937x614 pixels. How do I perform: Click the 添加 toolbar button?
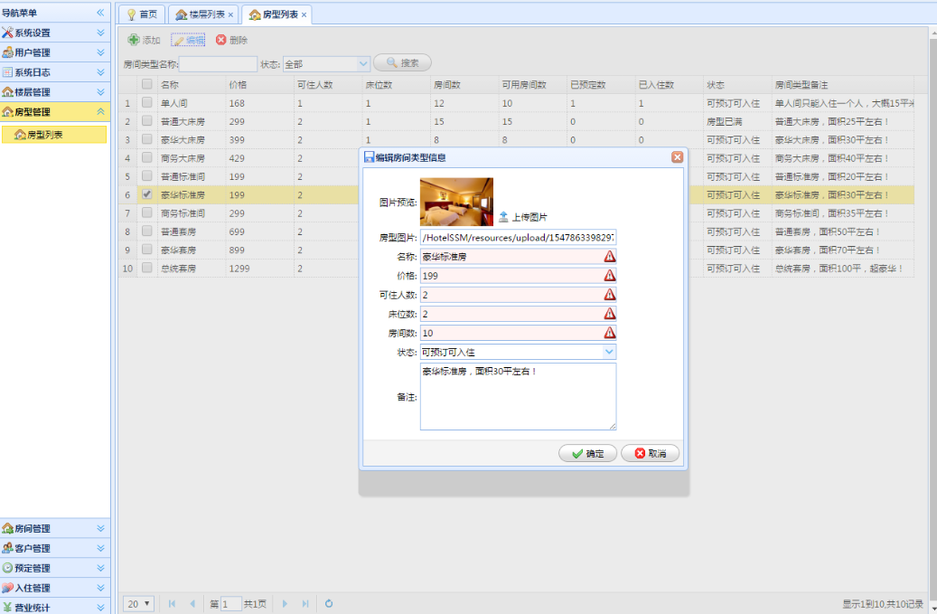point(144,40)
